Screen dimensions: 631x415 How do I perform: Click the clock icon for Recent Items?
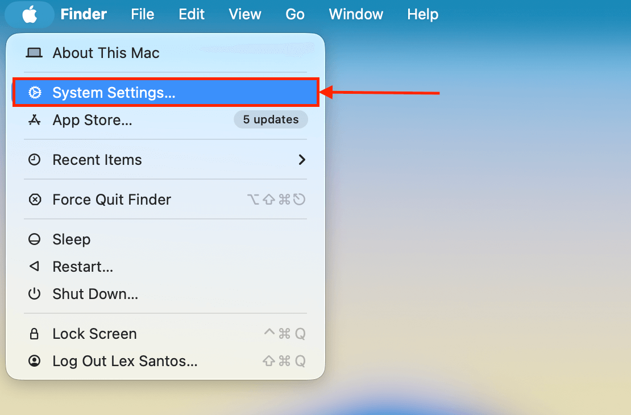point(35,160)
